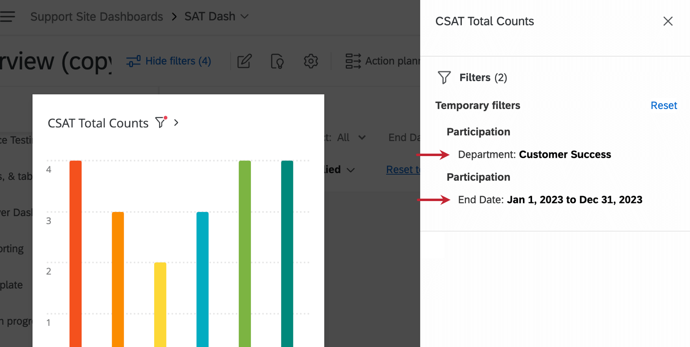Screen dimensions: 690x347
Task: Open the Filters funnel icon in panel
Action: [x=444, y=77]
